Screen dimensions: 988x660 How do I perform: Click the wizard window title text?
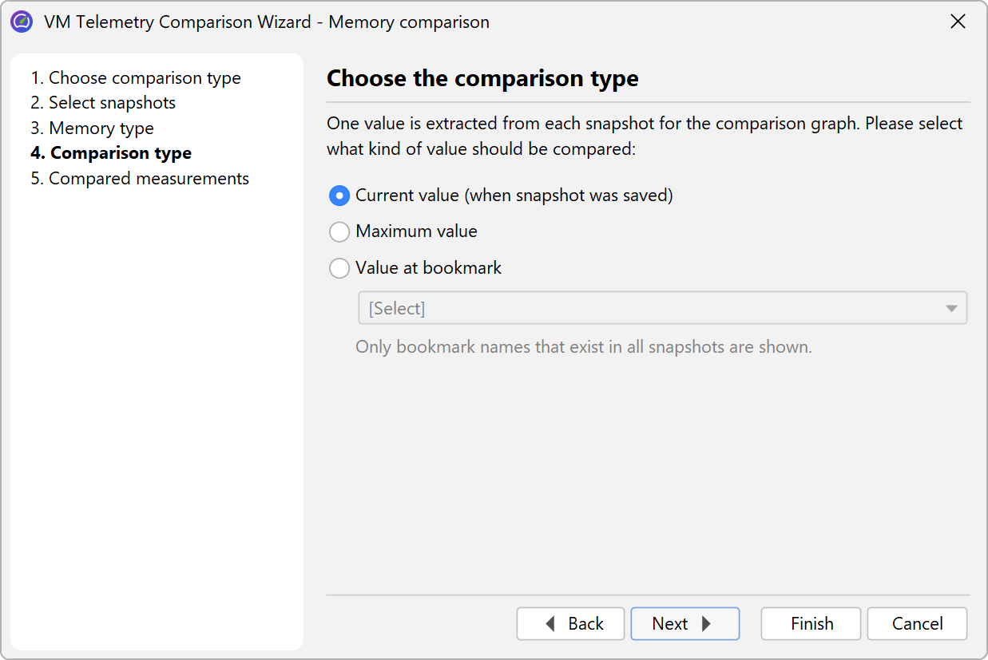point(267,22)
